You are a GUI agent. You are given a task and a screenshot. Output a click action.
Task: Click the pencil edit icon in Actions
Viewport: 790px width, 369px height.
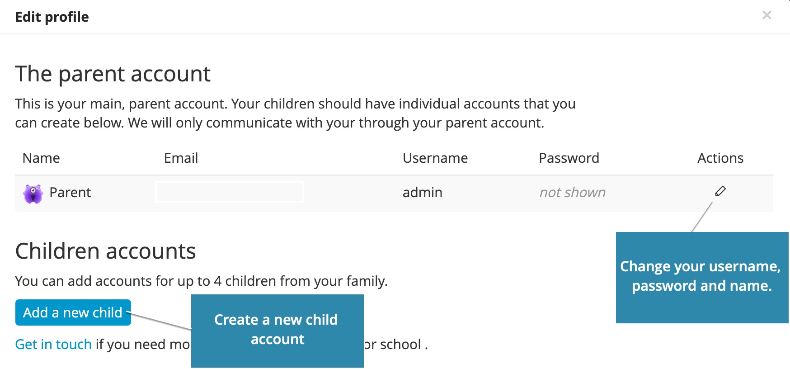pyautogui.click(x=720, y=191)
